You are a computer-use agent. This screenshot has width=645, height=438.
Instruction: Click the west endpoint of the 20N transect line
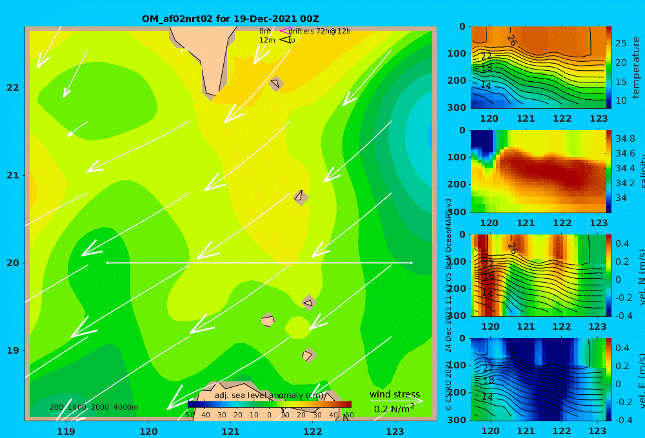(x=107, y=263)
